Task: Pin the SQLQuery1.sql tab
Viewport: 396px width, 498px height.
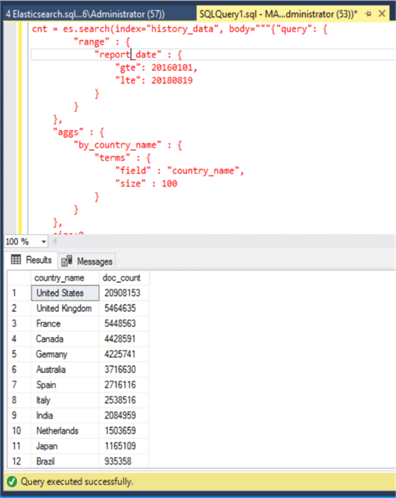Action: click(368, 13)
